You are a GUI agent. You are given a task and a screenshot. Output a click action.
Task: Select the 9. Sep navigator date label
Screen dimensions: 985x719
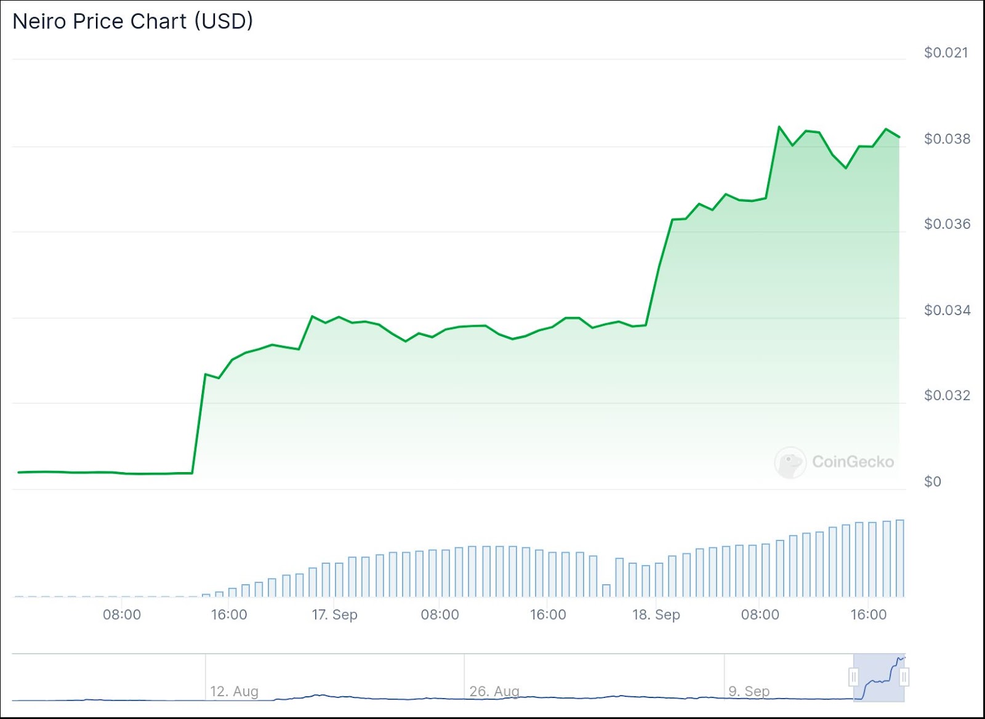click(x=749, y=691)
